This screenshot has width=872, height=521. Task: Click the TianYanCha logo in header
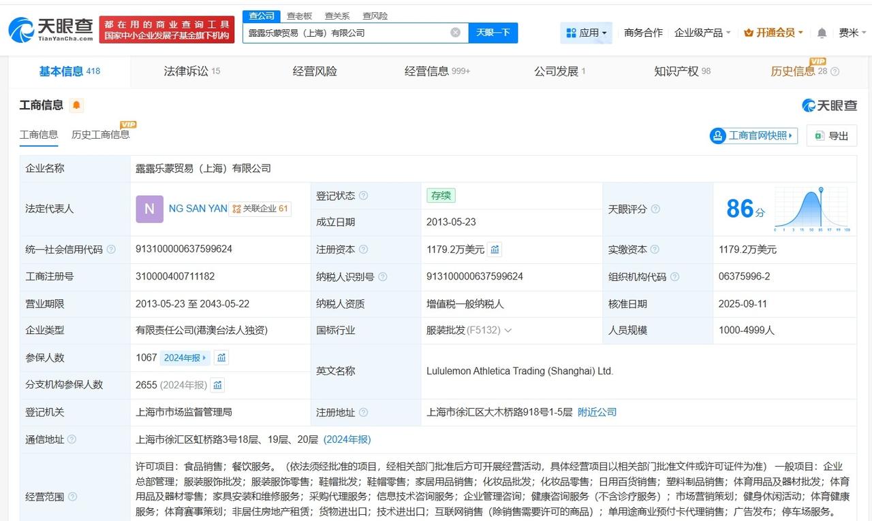pyautogui.click(x=50, y=30)
